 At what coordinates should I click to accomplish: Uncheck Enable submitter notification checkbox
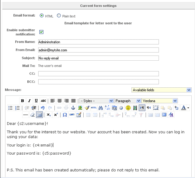point(41,32)
